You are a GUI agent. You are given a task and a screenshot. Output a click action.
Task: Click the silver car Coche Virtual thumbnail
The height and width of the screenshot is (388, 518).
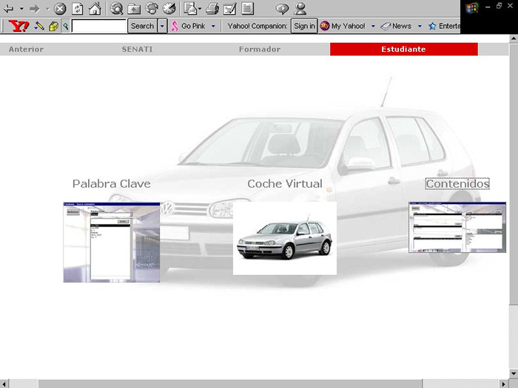(x=285, y=238)
